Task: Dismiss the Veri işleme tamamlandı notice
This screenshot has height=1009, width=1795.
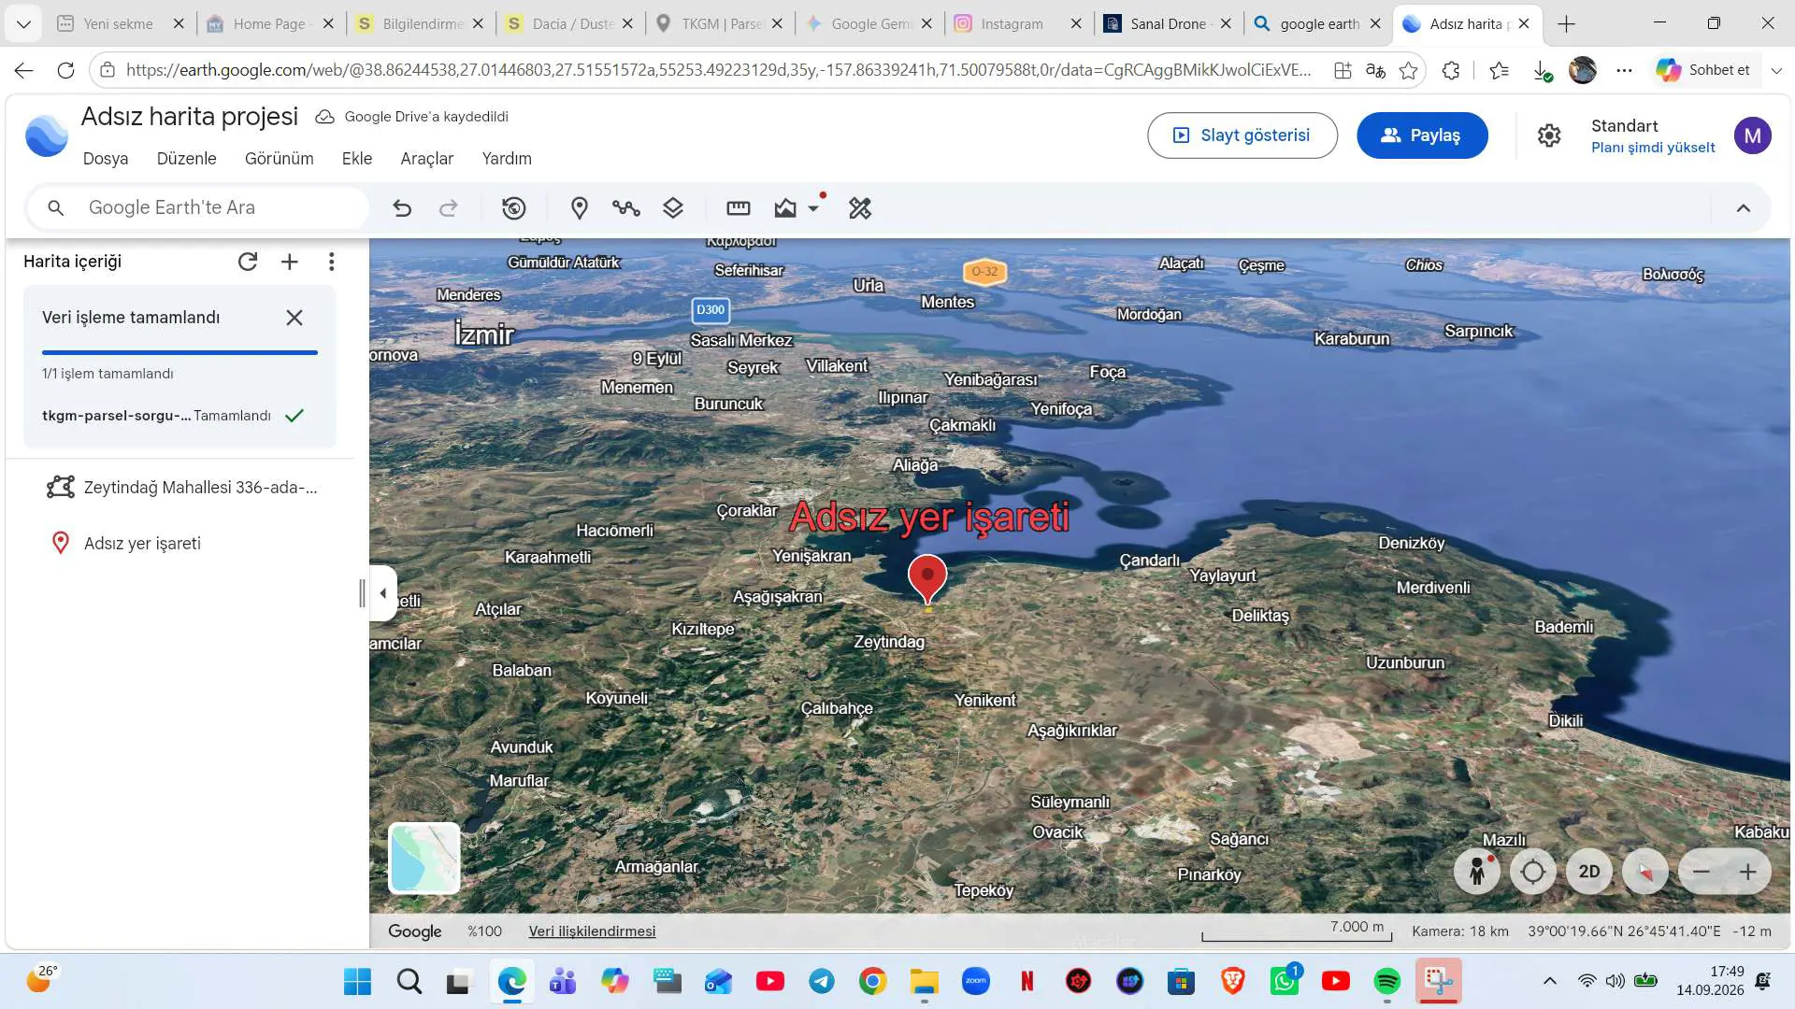Action: 294,318
